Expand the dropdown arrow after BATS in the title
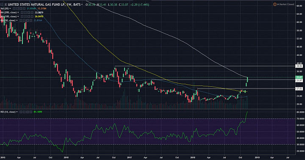Viewport: 305px width, 160px height. tap(82, 5)
